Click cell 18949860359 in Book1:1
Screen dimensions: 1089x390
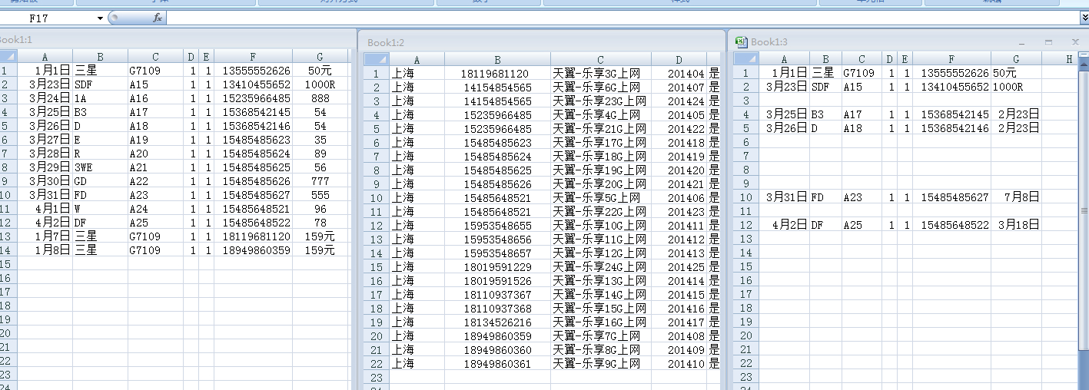253,250
